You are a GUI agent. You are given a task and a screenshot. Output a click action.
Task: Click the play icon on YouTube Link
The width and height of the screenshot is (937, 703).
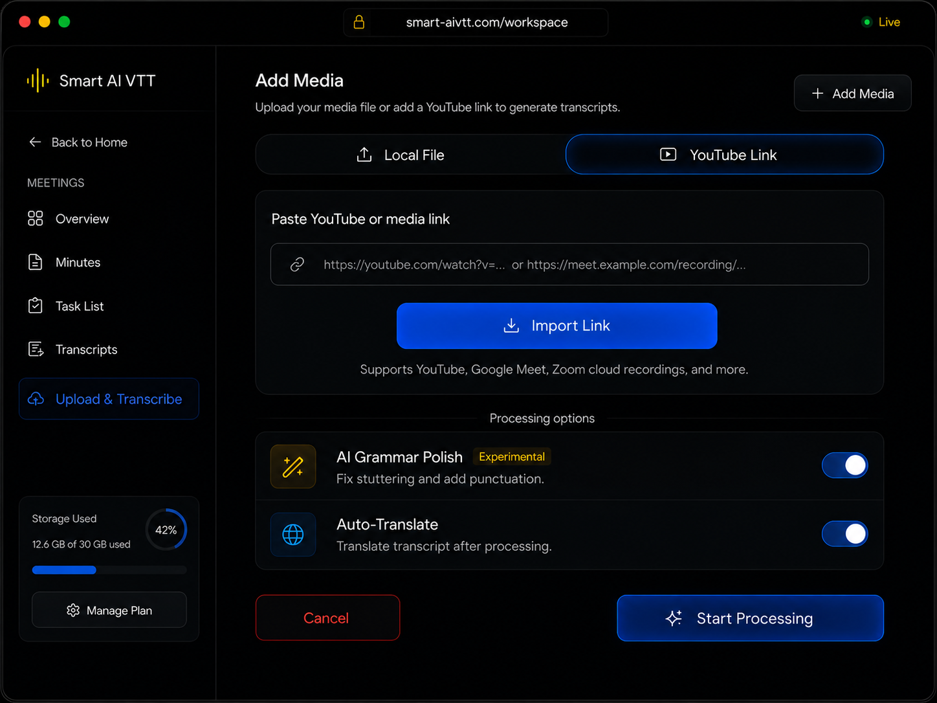pyautogui.click(x=668, y=155)
